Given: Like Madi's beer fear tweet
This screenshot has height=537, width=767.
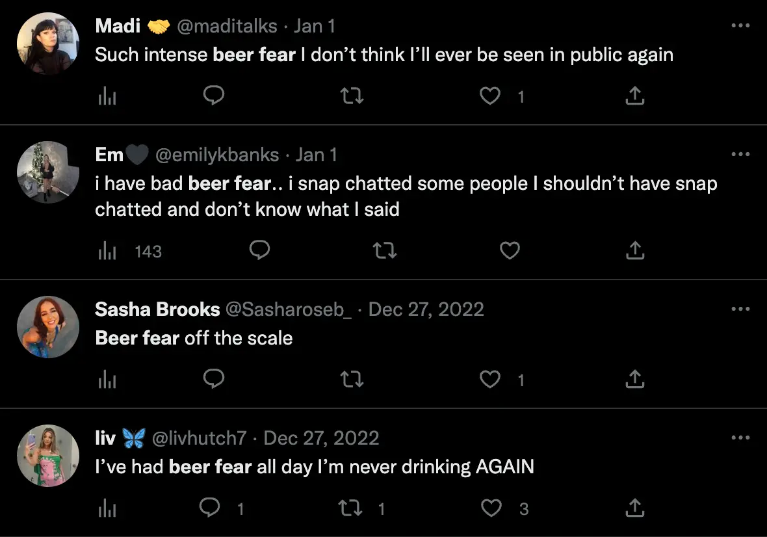Looking at the screenshot, I should click(489, 96).
